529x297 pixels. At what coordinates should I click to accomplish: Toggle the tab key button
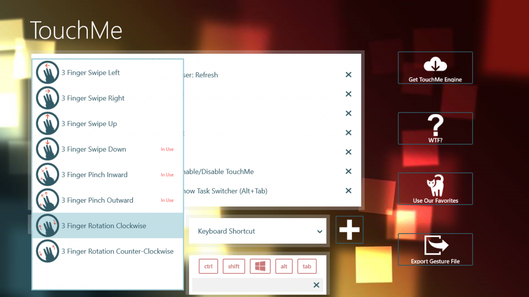click(307, 266)
